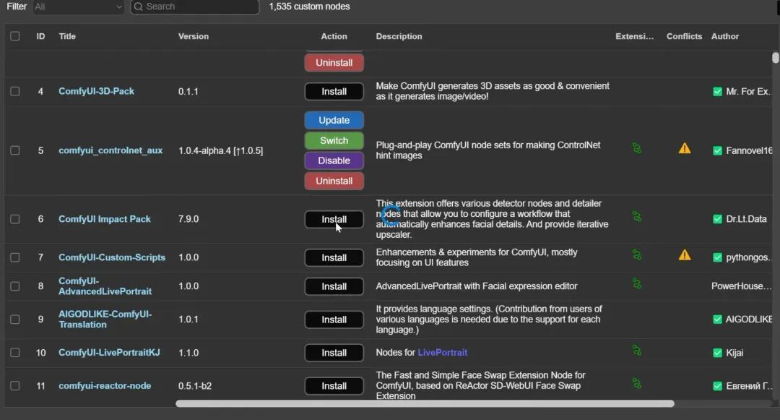Click verified check icon beside Евгений
The width and height of the screenshot is (780, 420).
(717, 386)
